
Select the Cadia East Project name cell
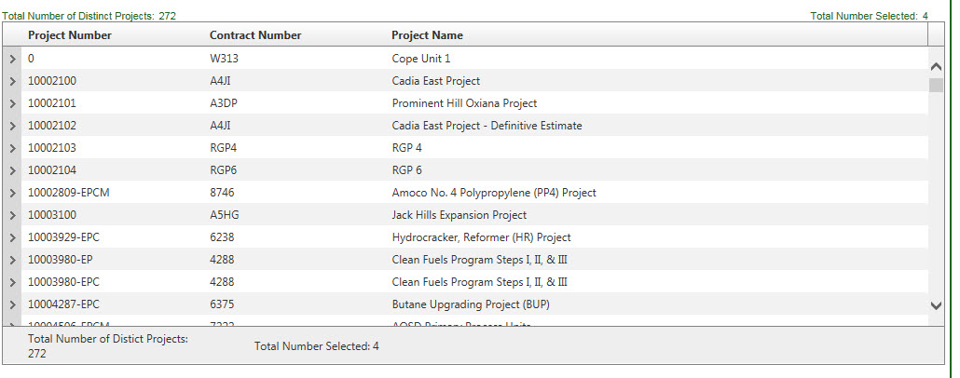point(436,81)
